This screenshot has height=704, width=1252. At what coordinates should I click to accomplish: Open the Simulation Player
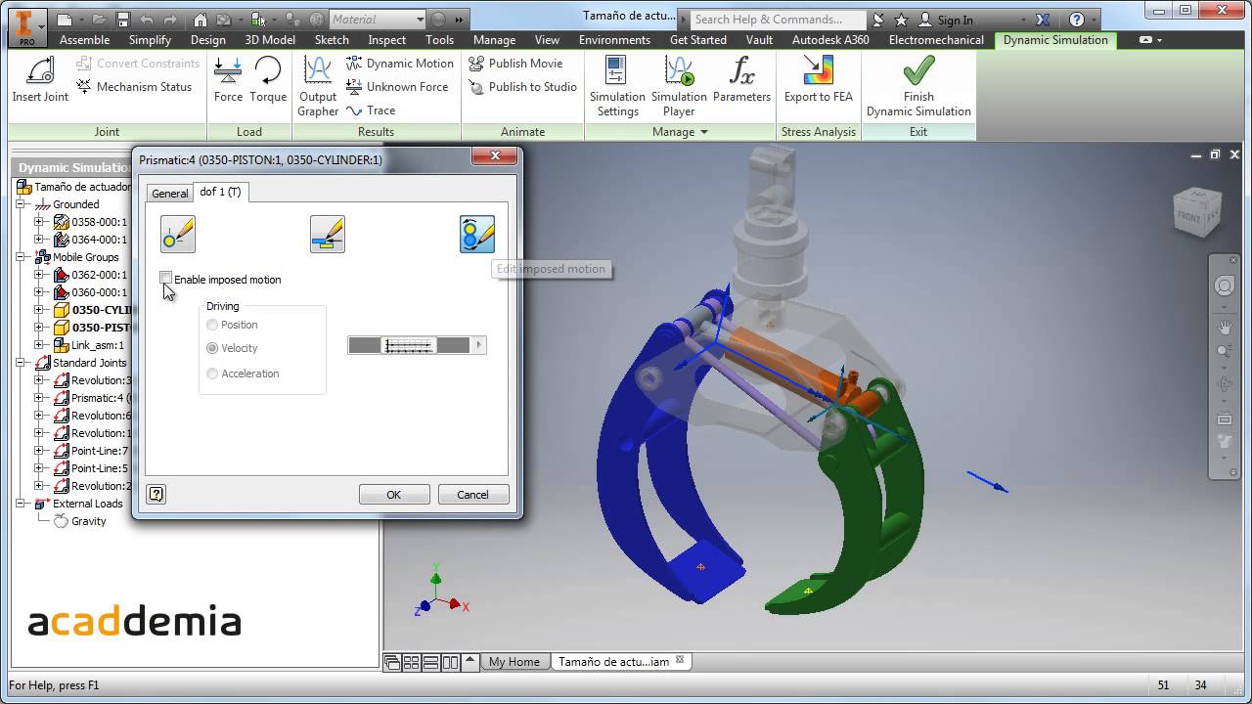[679, 86]
